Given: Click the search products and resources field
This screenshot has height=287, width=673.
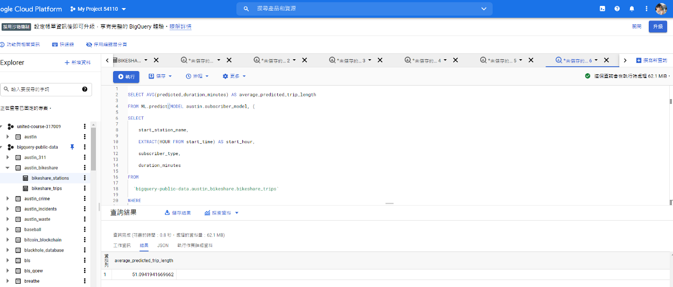Looking at the screenshot, I should pyautogui.click(x=364, y=9).
